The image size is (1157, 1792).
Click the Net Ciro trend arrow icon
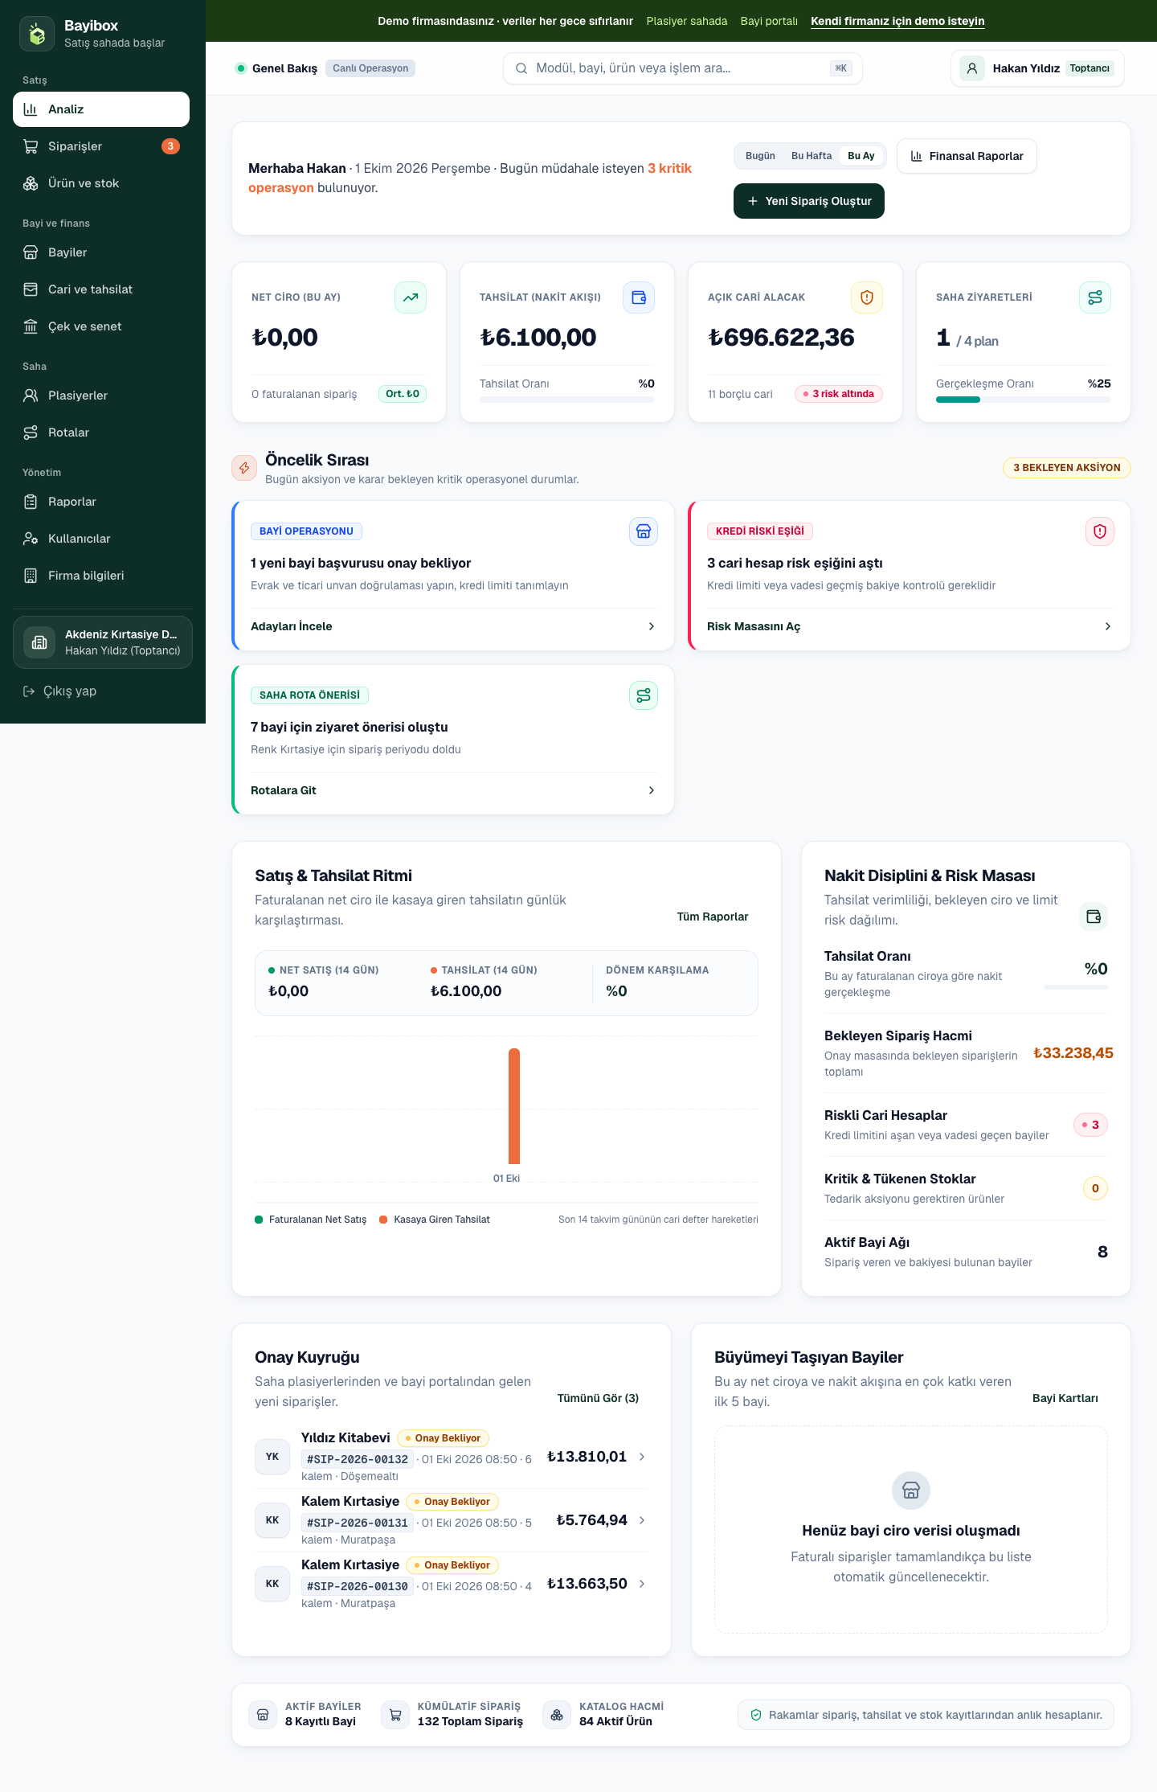tap(411, 297)
